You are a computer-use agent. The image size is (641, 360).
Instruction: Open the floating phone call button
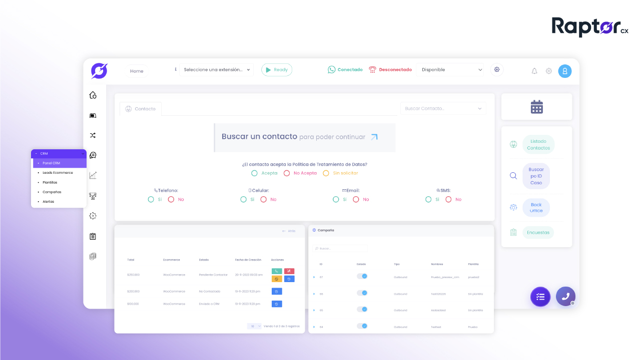pos(565,296)
